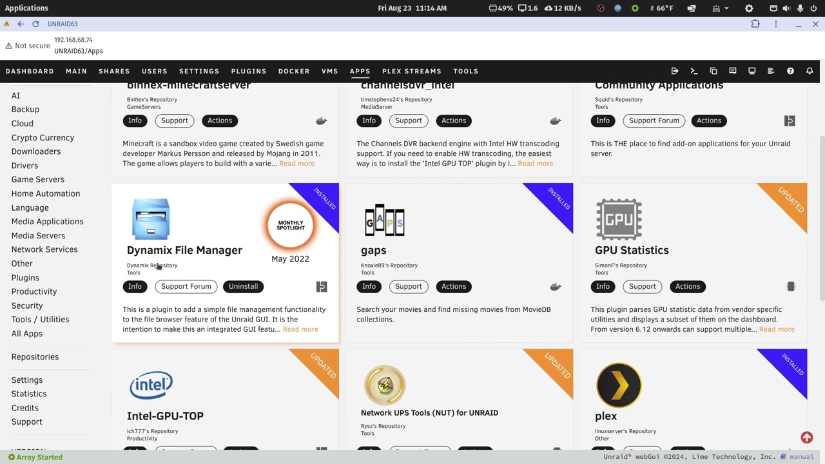
Task: Click the Network UPS Tools logo
Action: tap(385, 385)
